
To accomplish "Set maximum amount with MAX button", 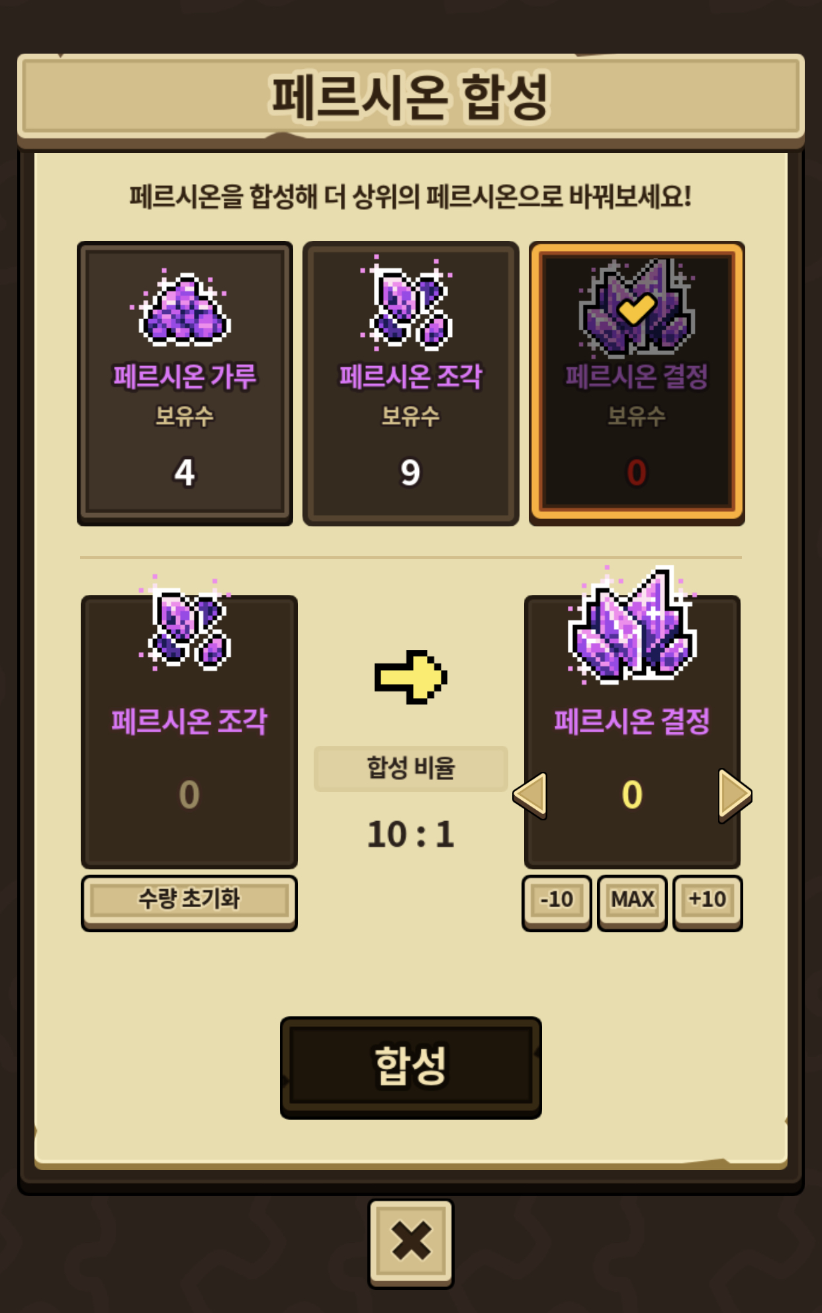I will click(632, 902).
